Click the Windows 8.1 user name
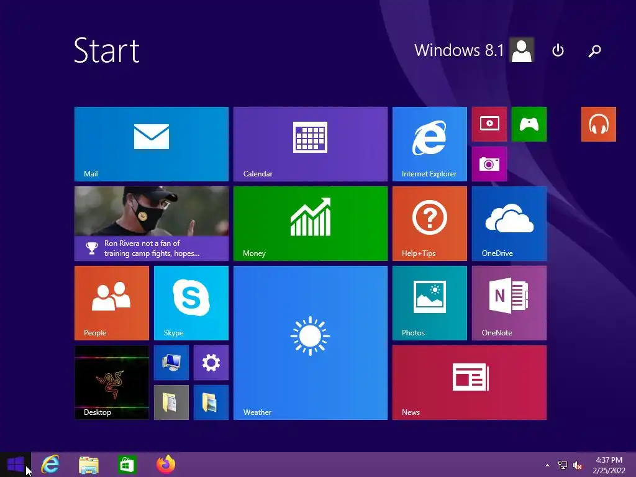Screen dimensions: 636x477 point(459,50)
